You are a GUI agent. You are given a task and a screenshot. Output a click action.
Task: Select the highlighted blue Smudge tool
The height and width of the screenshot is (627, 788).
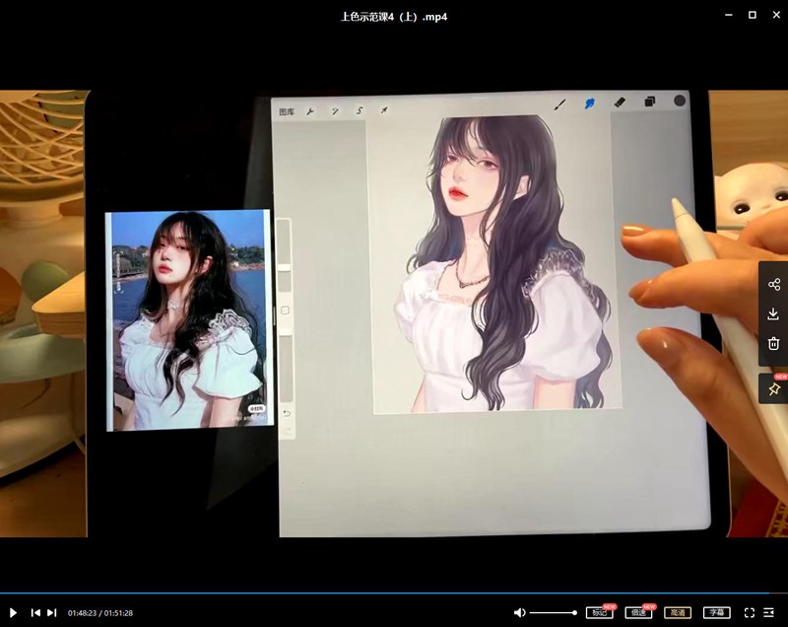tap(591, 103)
